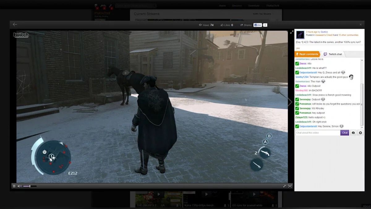Click the back arrow in the overlay header
The width and height of the screenshot is (371, 209).
15,24
